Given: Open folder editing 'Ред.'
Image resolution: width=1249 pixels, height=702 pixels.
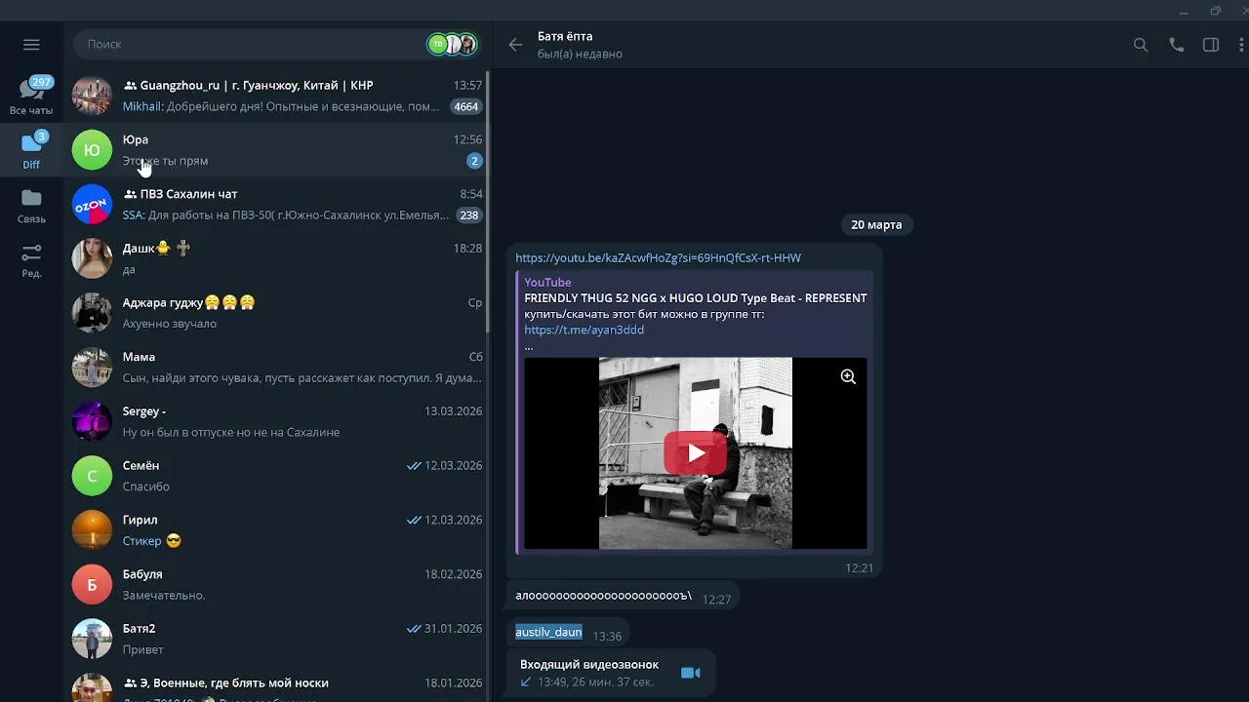Looking at the screenshot, I should [x=31, y=259].
